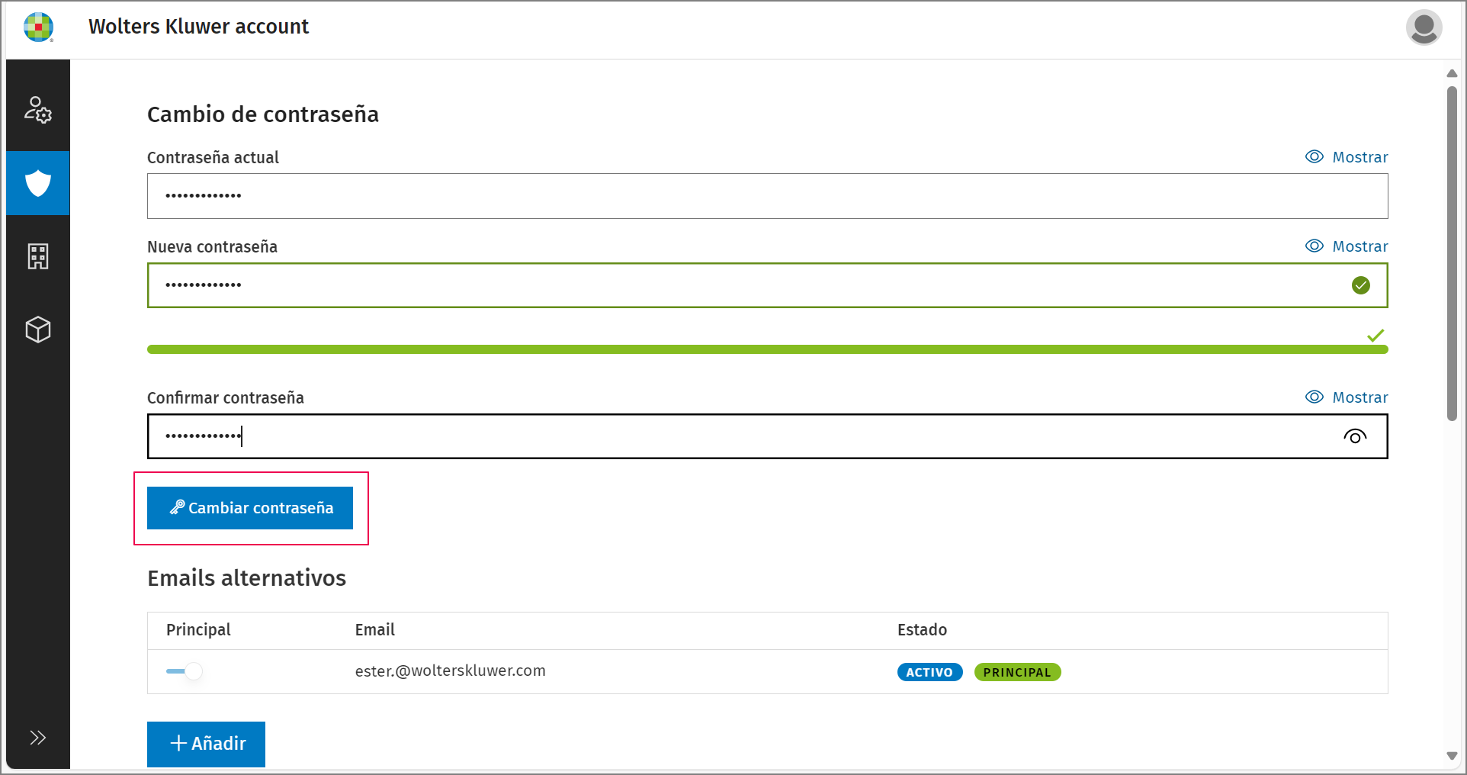Click the password strength progress bar
This screenshot has height=775, width=1467.
(767, 349)
